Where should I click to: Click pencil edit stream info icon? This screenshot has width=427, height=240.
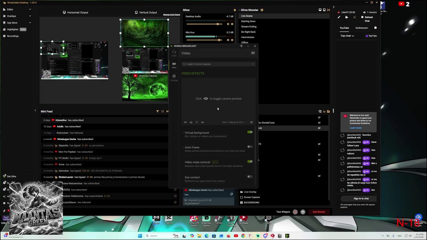tap(339, 17)
